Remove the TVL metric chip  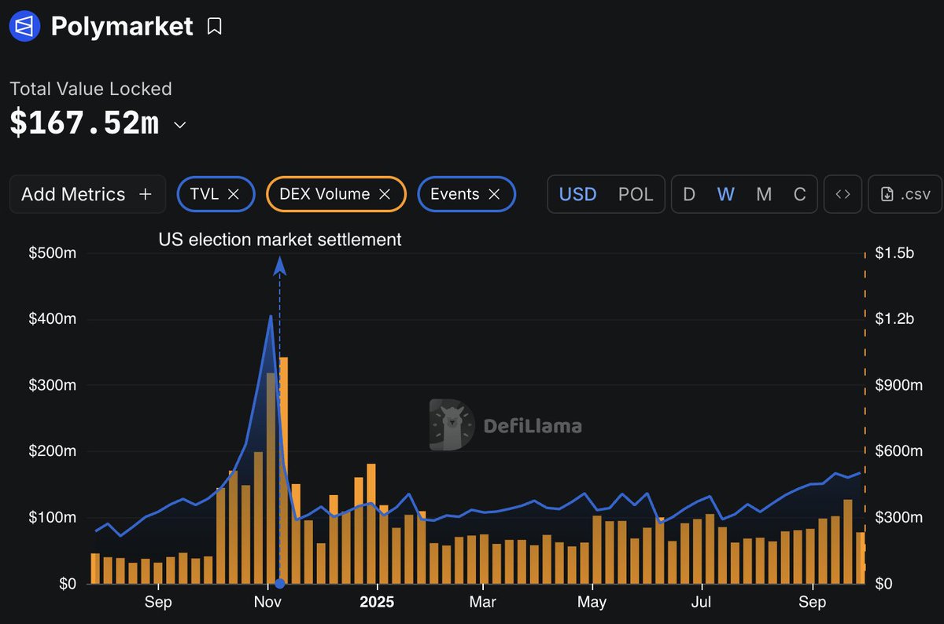click(233, 194)
